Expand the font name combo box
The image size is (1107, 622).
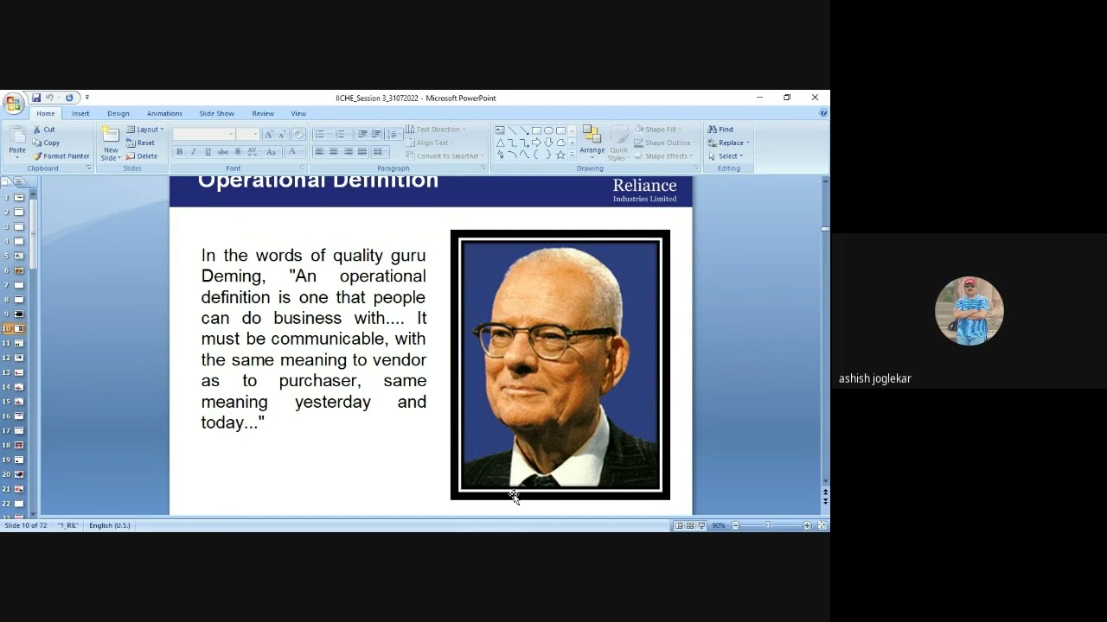click(232, 134)
